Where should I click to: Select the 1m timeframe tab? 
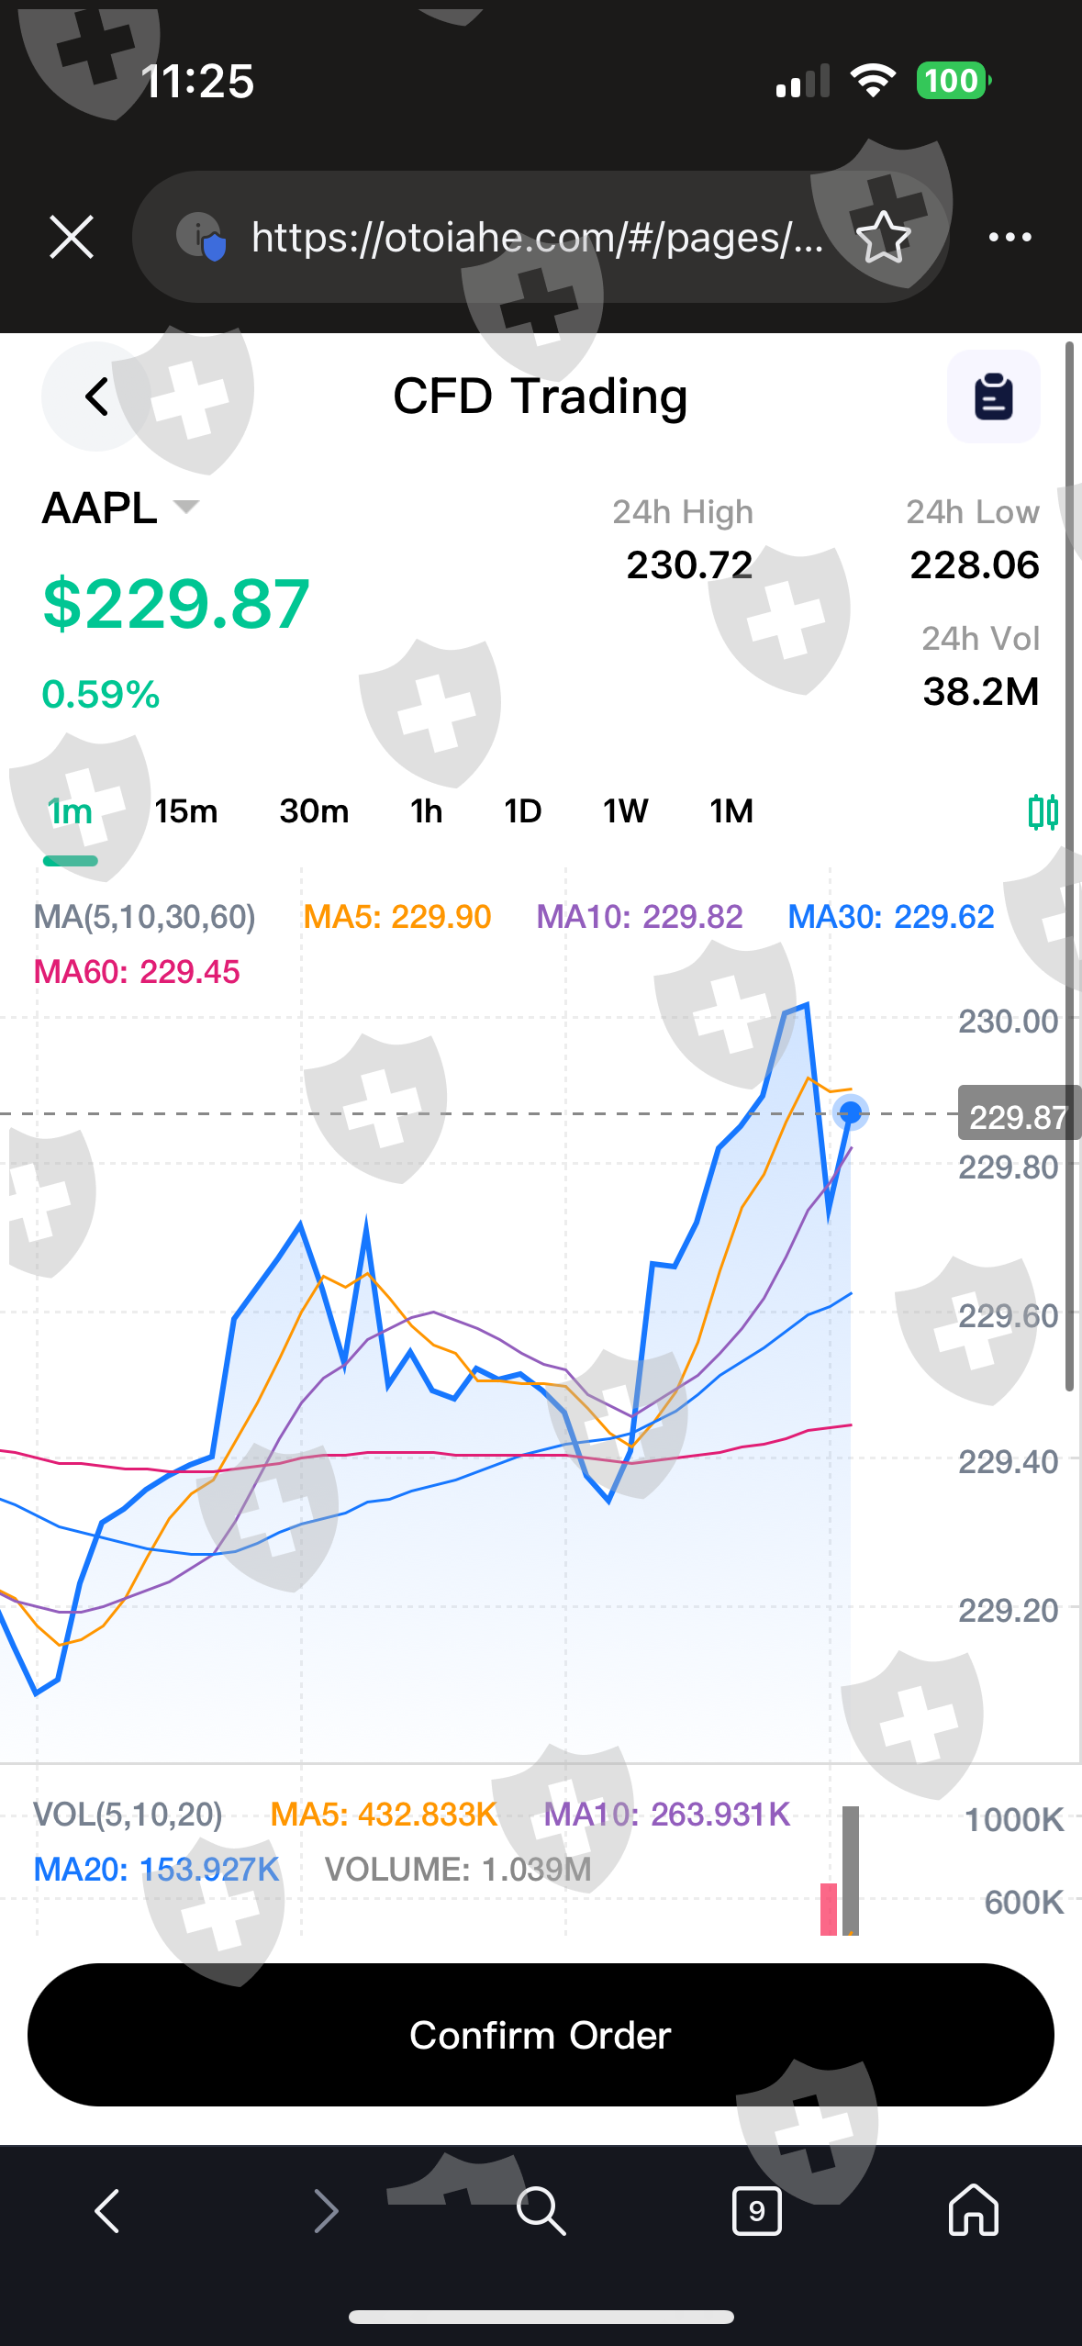pyautogui.click(x=71, y=811)
